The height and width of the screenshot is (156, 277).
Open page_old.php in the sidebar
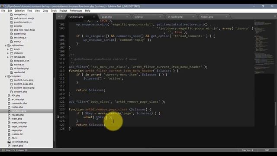19,127
